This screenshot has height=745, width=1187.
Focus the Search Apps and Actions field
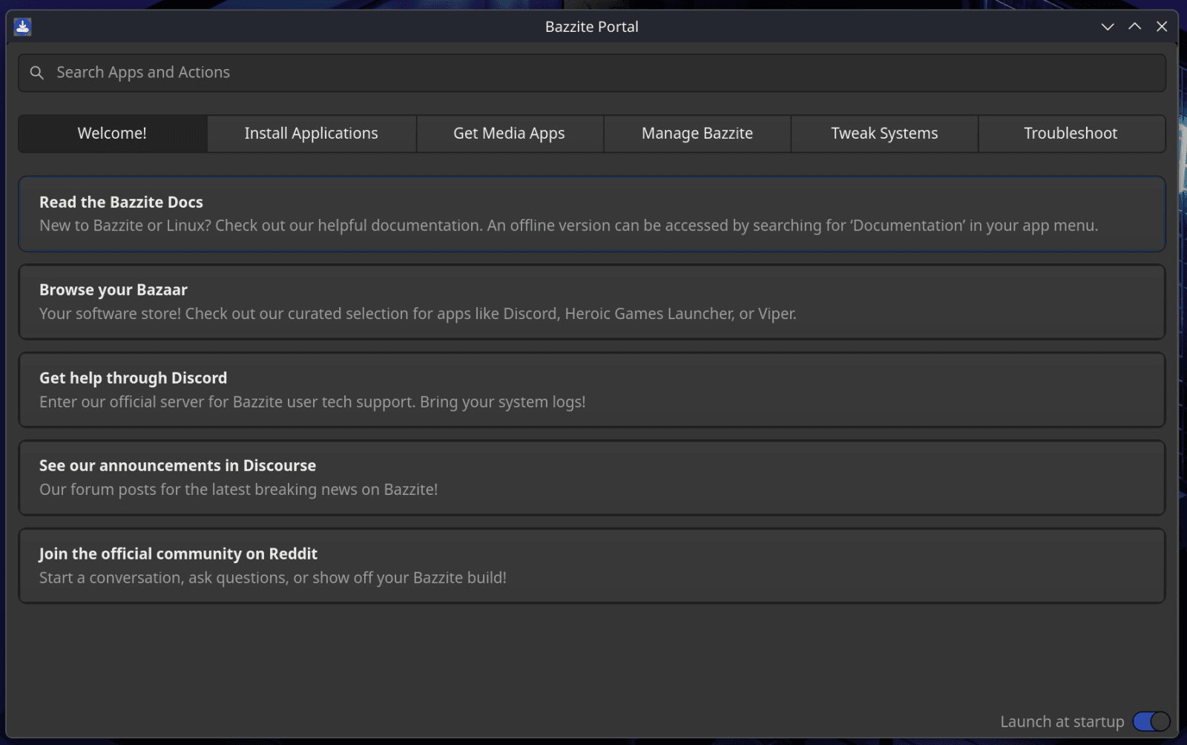[x=592, y=73]
